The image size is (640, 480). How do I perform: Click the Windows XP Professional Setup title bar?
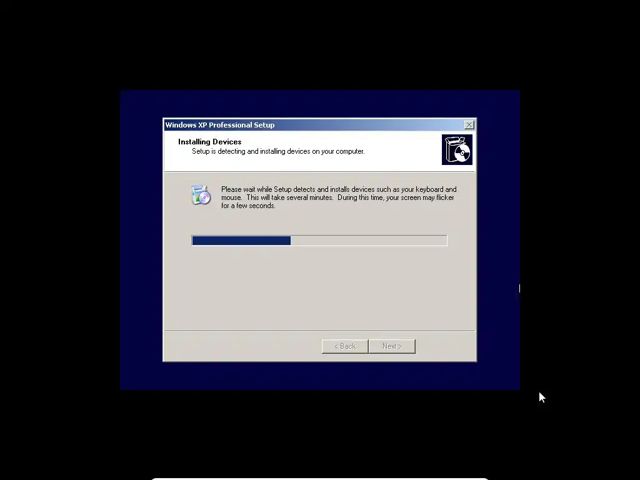tap(319, 125)
